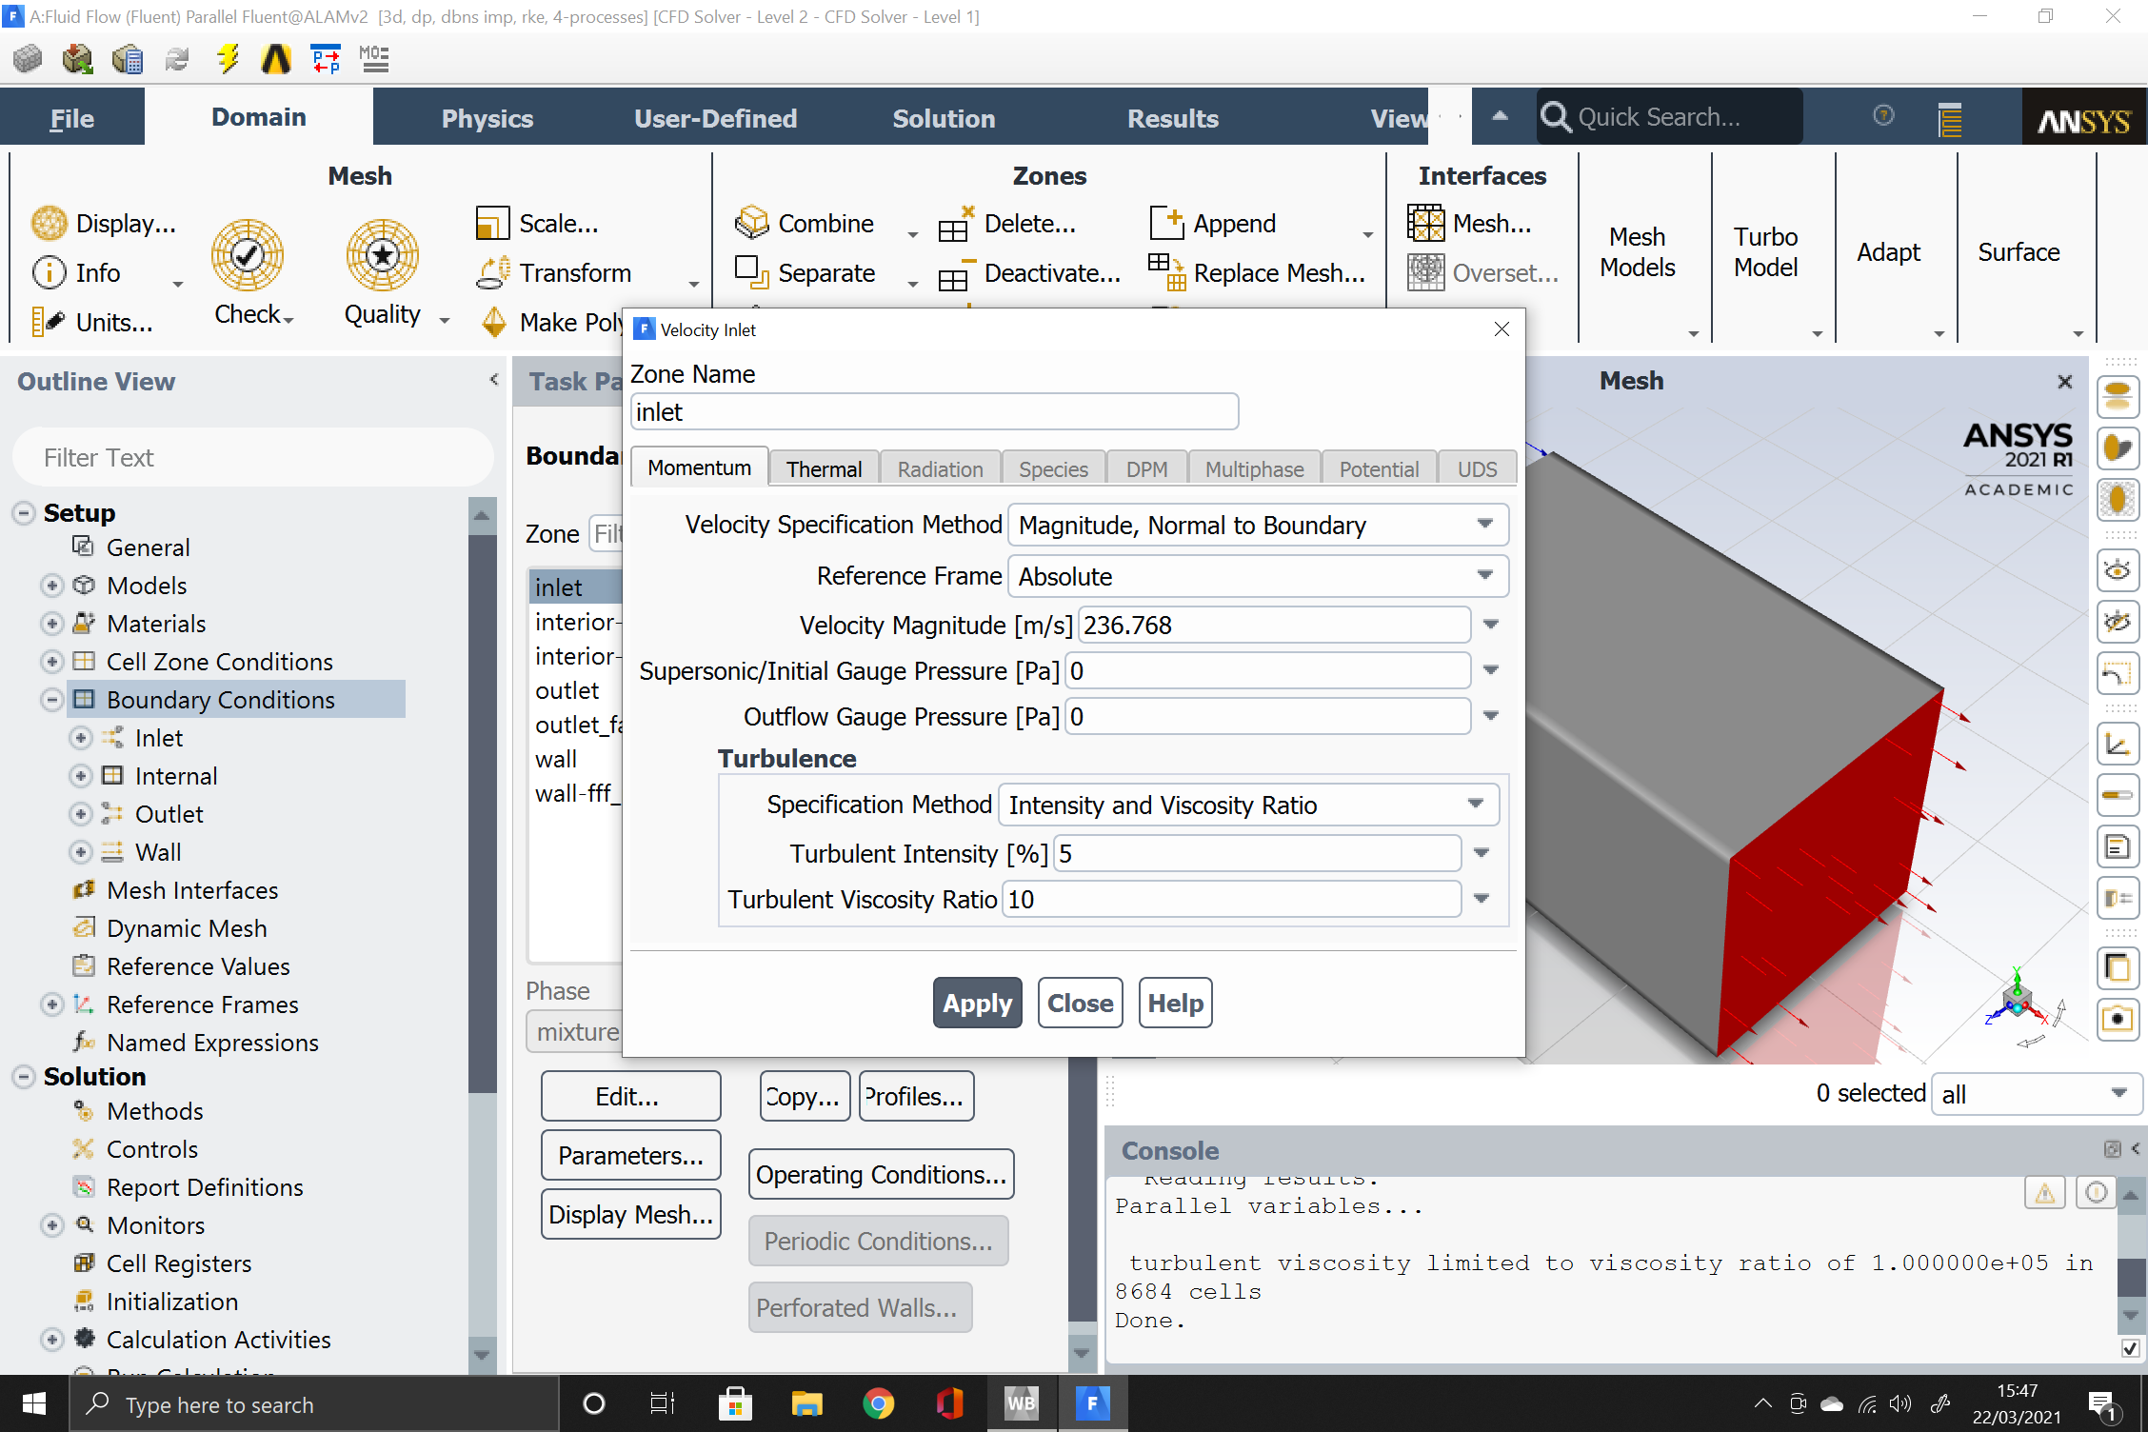The image size is (2148, 1432).
Task: Open User-Defined ribbon tab
Action: click(715, 118)
